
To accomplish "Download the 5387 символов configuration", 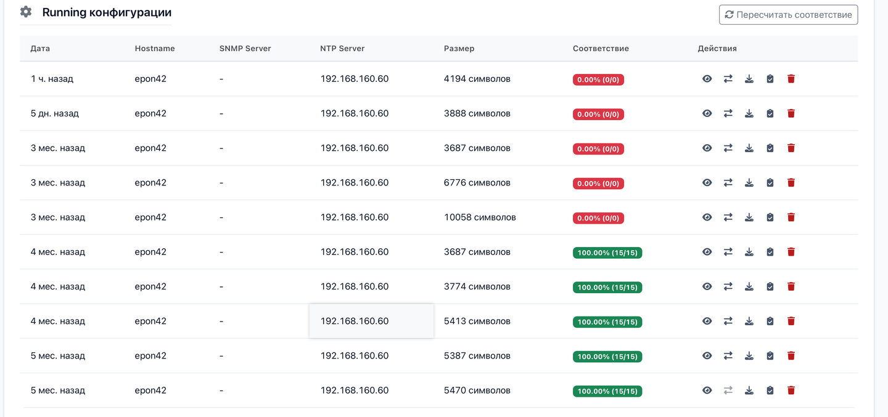I will point(749,355).
